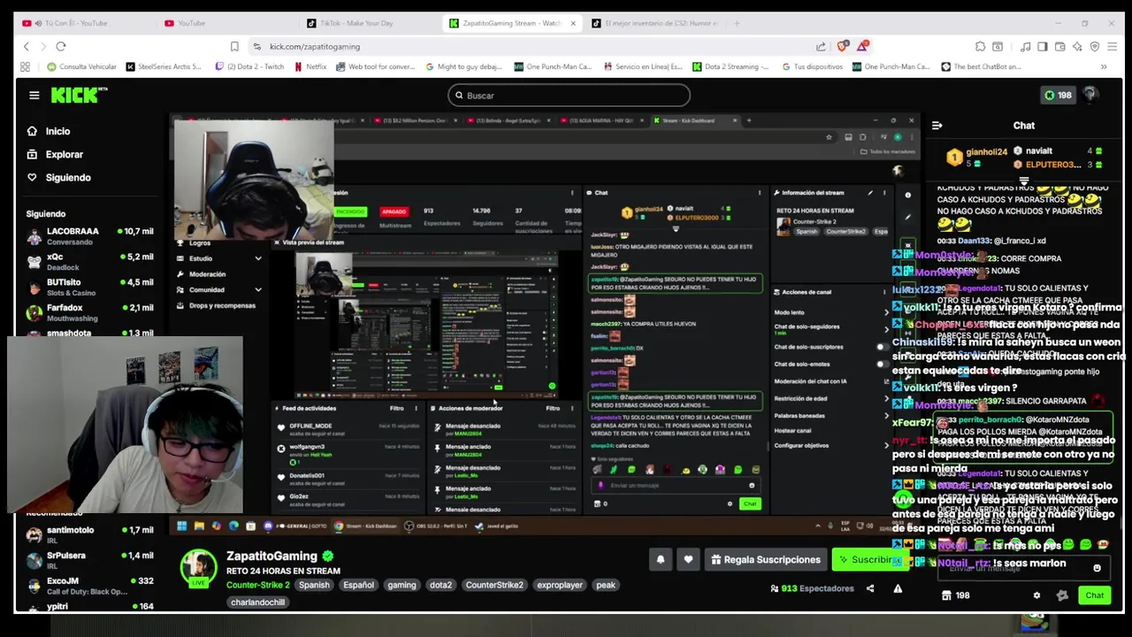Open the SteelSeries Arctis bookmark
Screen dimensions: 1132x637
164,66
